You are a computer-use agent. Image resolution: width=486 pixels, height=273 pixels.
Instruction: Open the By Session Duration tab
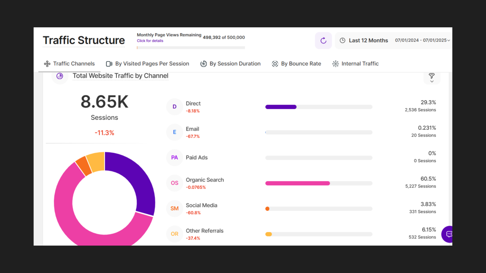click(x=231, y=64)
